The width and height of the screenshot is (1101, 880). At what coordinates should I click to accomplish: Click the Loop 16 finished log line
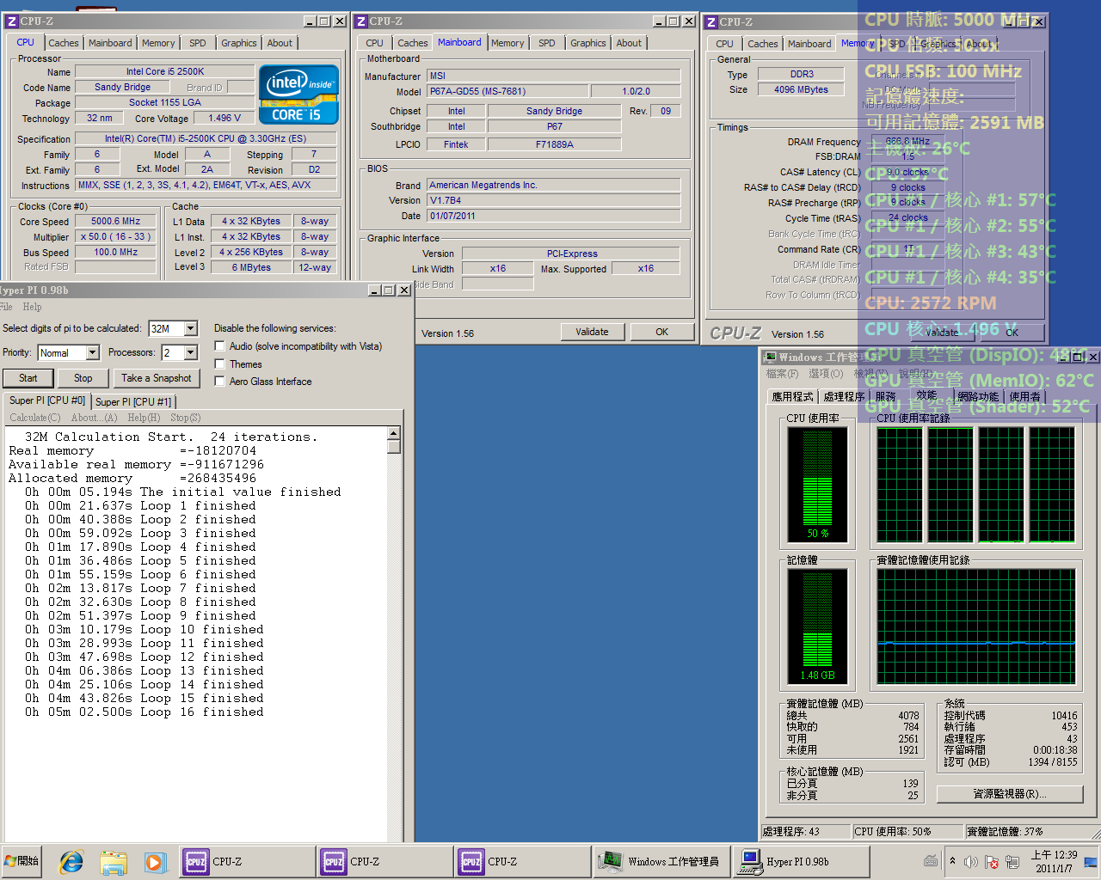(145, 712)
